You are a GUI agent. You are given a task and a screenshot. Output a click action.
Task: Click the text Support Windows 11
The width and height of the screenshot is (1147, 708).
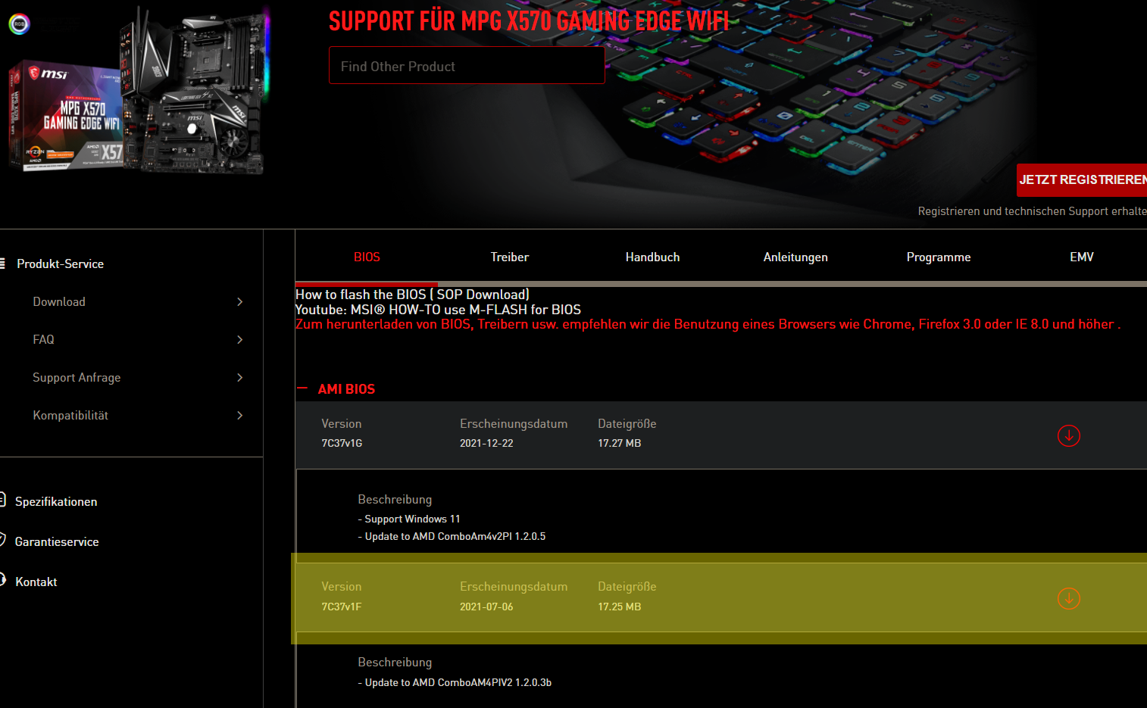click(x=412, y=519)
